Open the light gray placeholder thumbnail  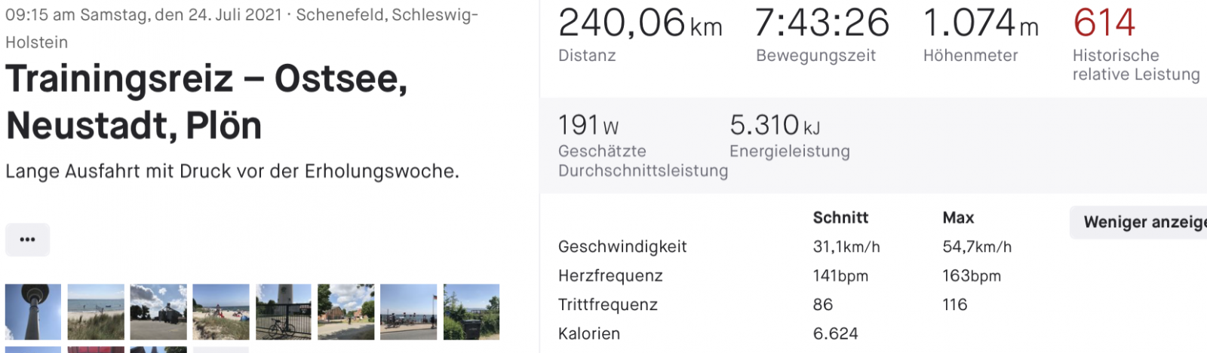221,349
